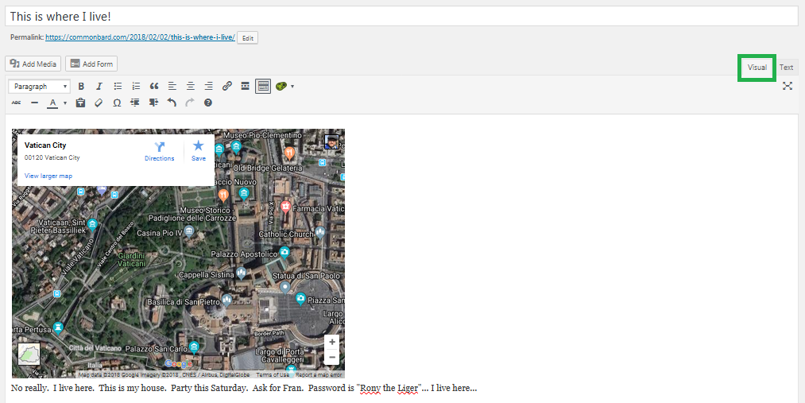Undo the last edit
The height and width of the screenshot is (403, 805).
pos(172,103)
